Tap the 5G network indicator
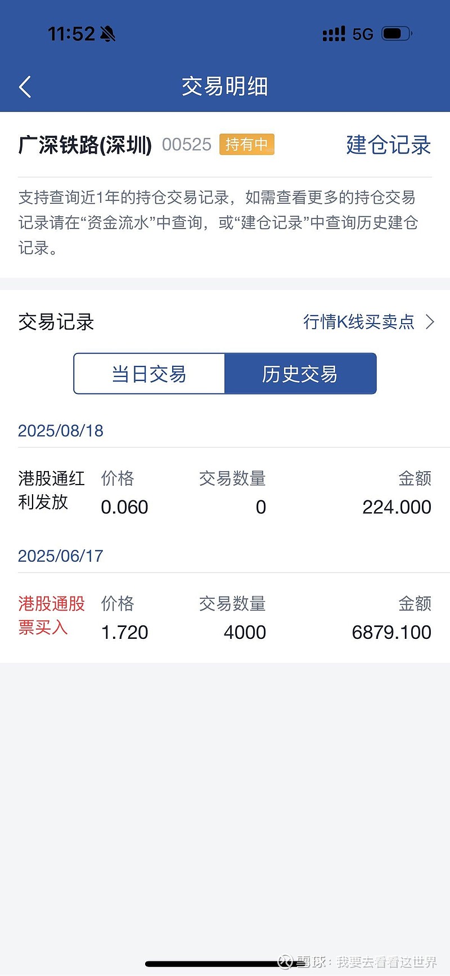The image size is (450, 976). [x=363, y=34]
